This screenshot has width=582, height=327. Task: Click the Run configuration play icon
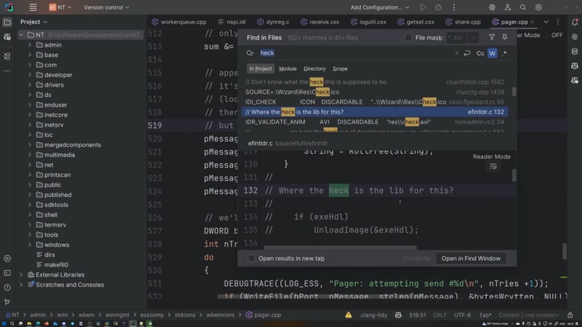click(x=423, y=8)
